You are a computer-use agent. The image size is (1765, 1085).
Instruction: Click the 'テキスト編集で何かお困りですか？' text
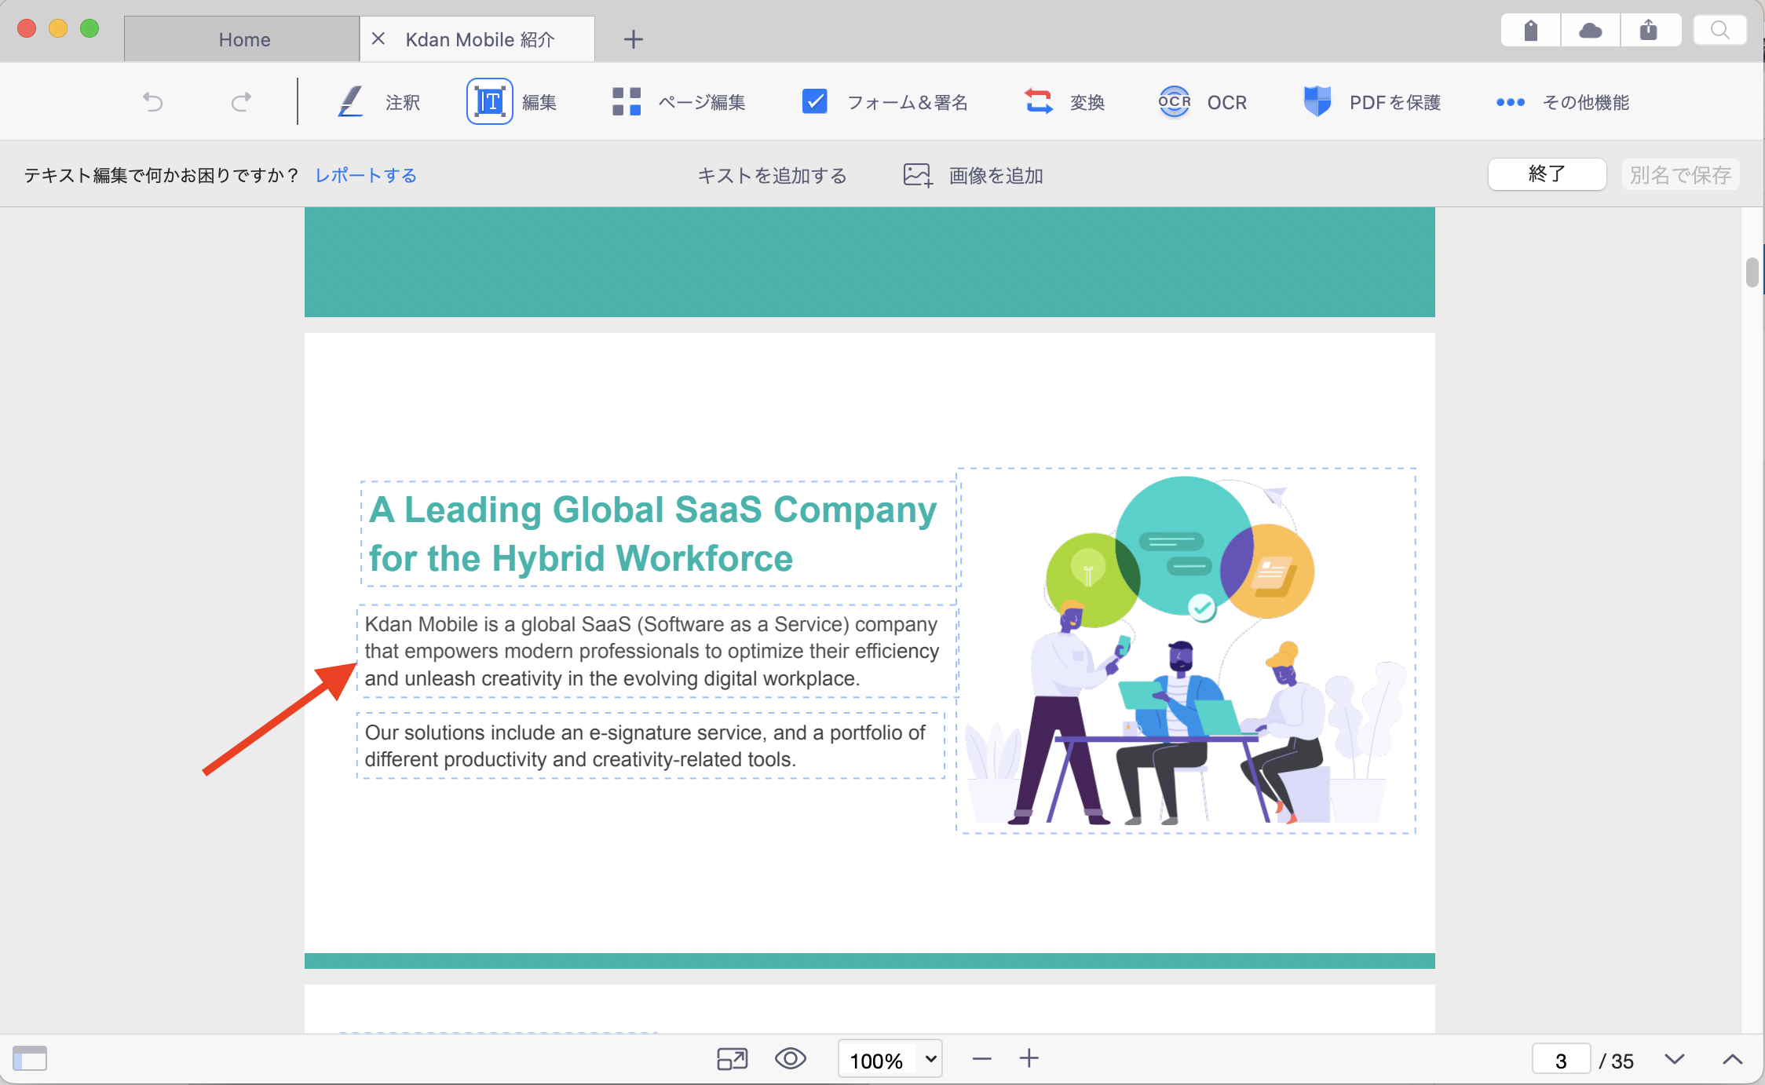coord(162,175)
